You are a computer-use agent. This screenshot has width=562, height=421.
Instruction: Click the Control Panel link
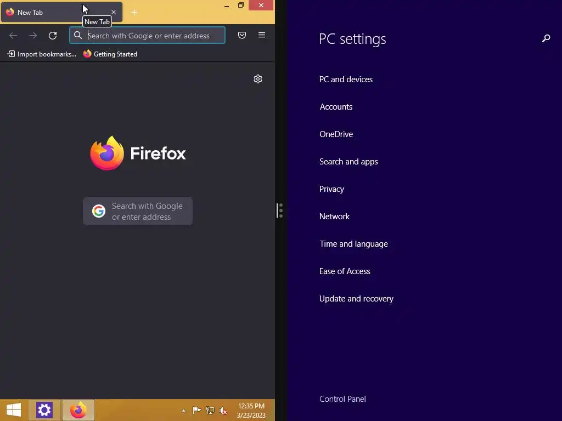tap(342, 399)
